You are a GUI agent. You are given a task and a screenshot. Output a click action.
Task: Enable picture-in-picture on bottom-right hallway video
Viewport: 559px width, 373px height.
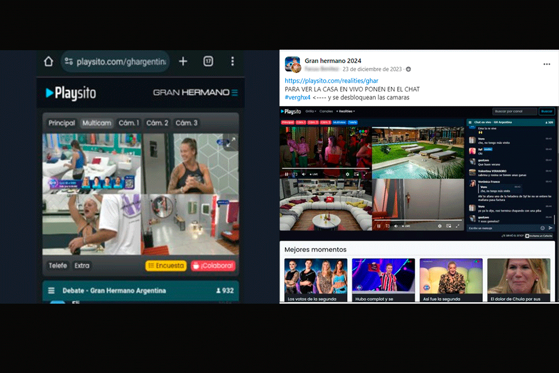(x=448, y=226)
